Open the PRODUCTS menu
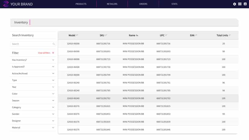This screenshot has height=140, width=249. point(81,4)
